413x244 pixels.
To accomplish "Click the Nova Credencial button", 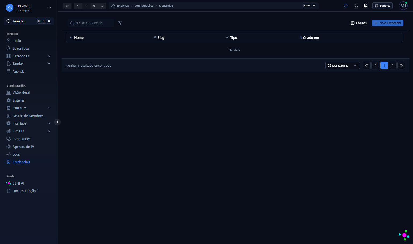I will click(x=387, y=23).
